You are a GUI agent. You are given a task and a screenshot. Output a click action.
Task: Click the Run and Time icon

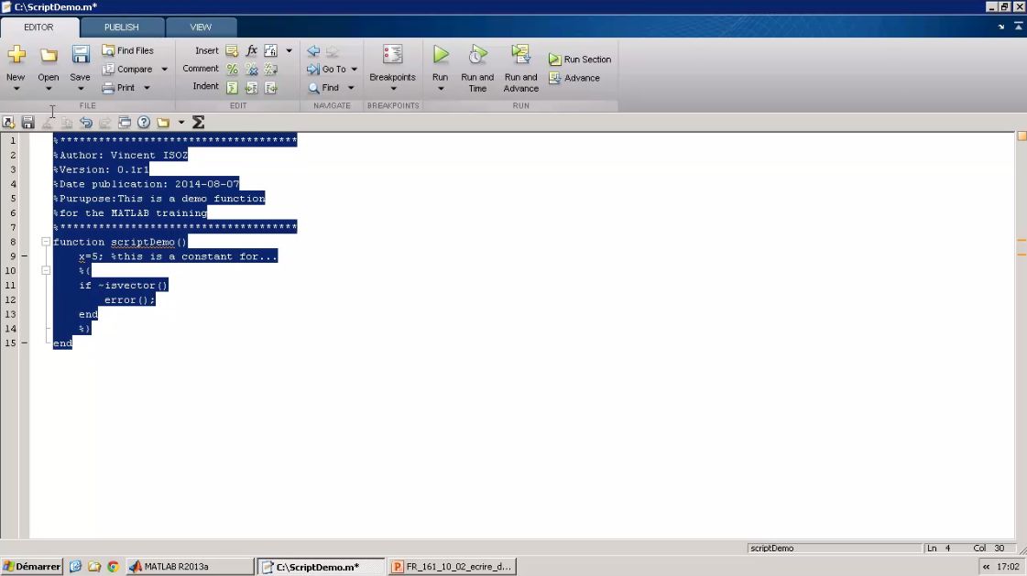click(477, 56)
